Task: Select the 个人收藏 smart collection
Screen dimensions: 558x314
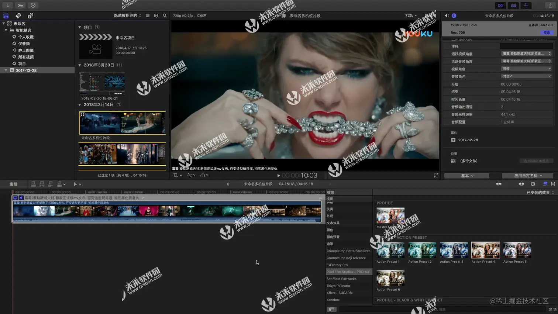Action: [x=26, y=37]
